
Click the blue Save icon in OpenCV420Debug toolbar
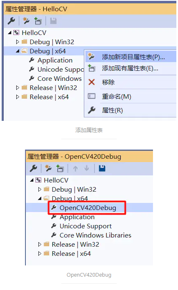pos(102,168)
